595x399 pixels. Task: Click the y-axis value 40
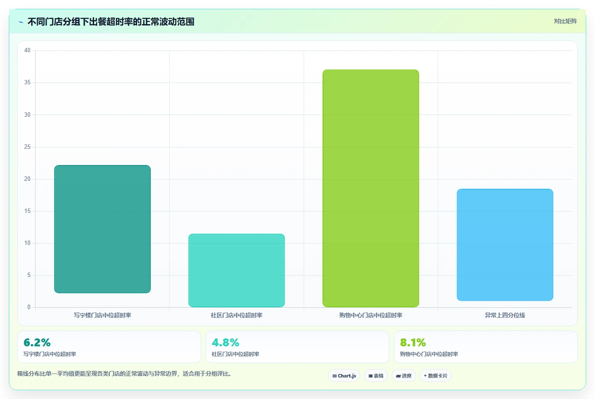(27, 50)
